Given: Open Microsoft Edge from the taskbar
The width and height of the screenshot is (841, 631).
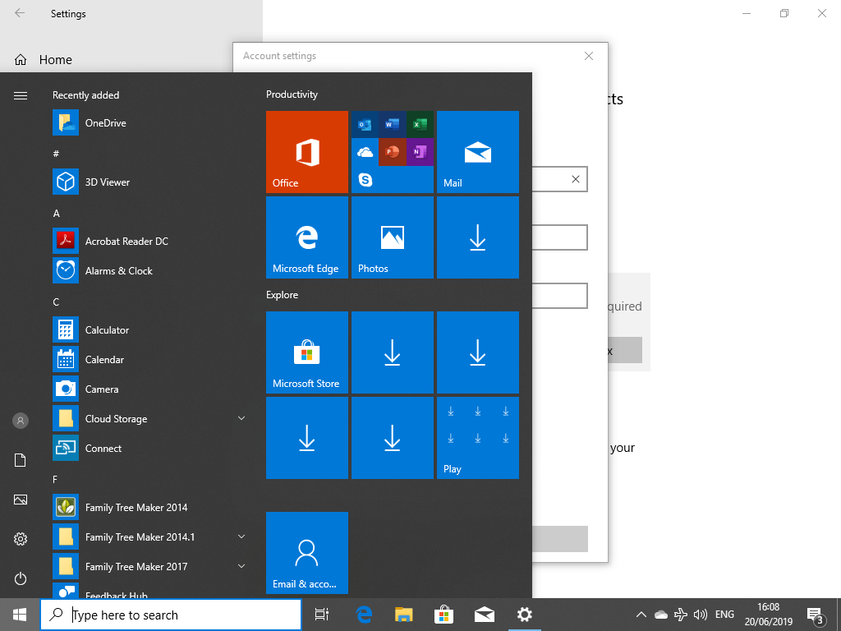Looking at the screenshot, I should click(364, 615).
